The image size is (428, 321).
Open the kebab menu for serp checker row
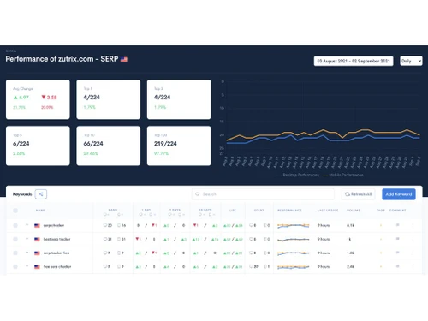(413, 225)
